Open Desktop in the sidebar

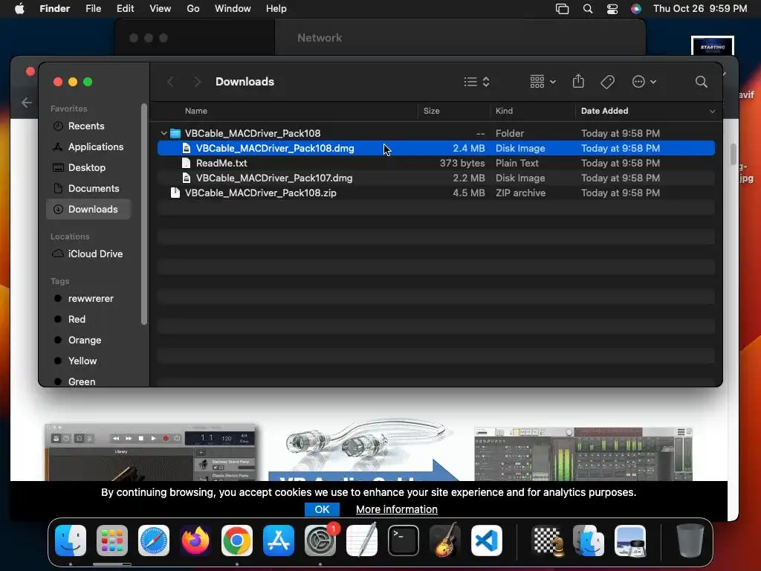pos(88,167)
